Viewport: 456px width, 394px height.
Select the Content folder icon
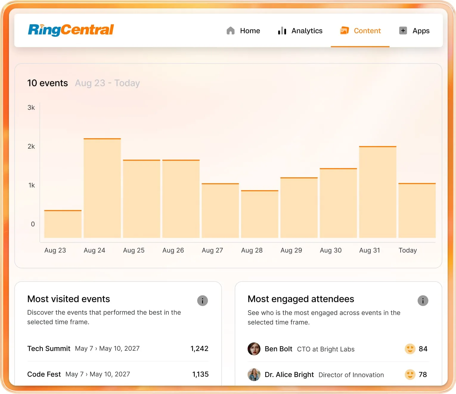[x=345, y=30]
